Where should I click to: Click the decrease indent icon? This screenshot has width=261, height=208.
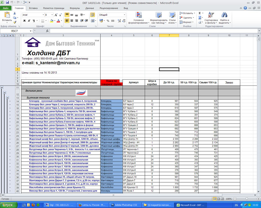pos(82,21)
